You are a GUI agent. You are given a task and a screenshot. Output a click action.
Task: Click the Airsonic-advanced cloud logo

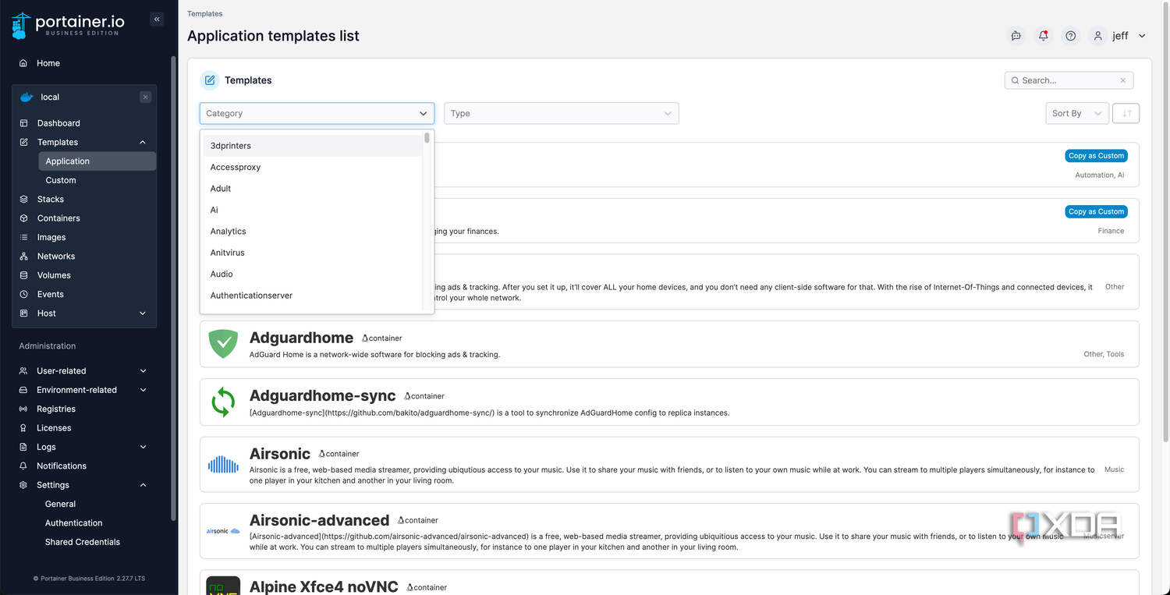[x=223, y=531]
